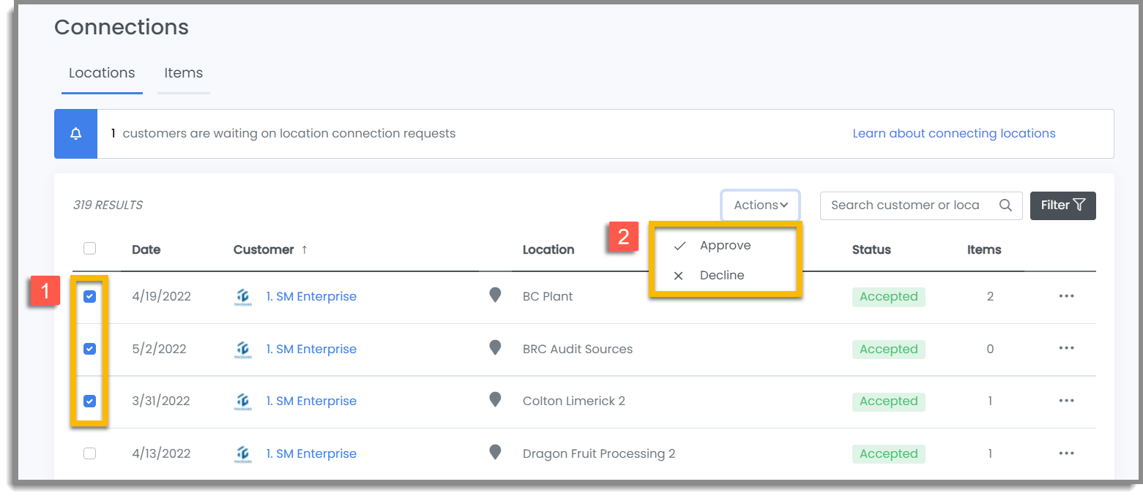Click the Accepted badge for Dragon Fruit Processing 2
This screenshot has height=498, width=1143.
tap(889, 454)
